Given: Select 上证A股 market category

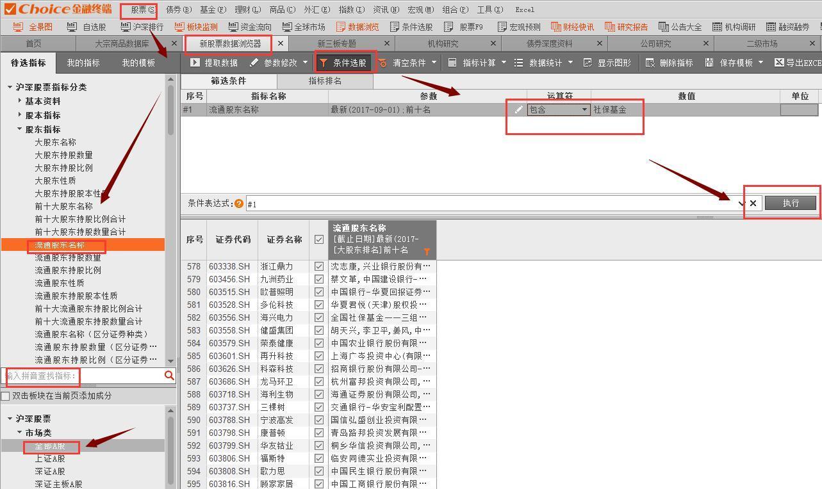Looking at the screenshot, I should (x=50, y=458).
